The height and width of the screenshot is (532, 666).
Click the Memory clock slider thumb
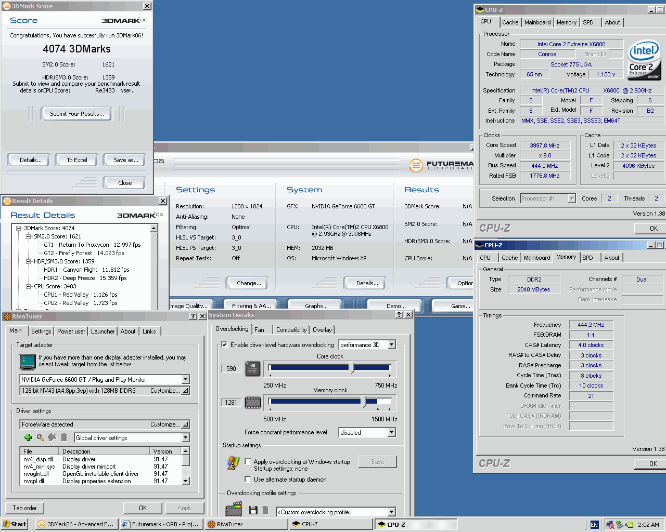point(364,402)
